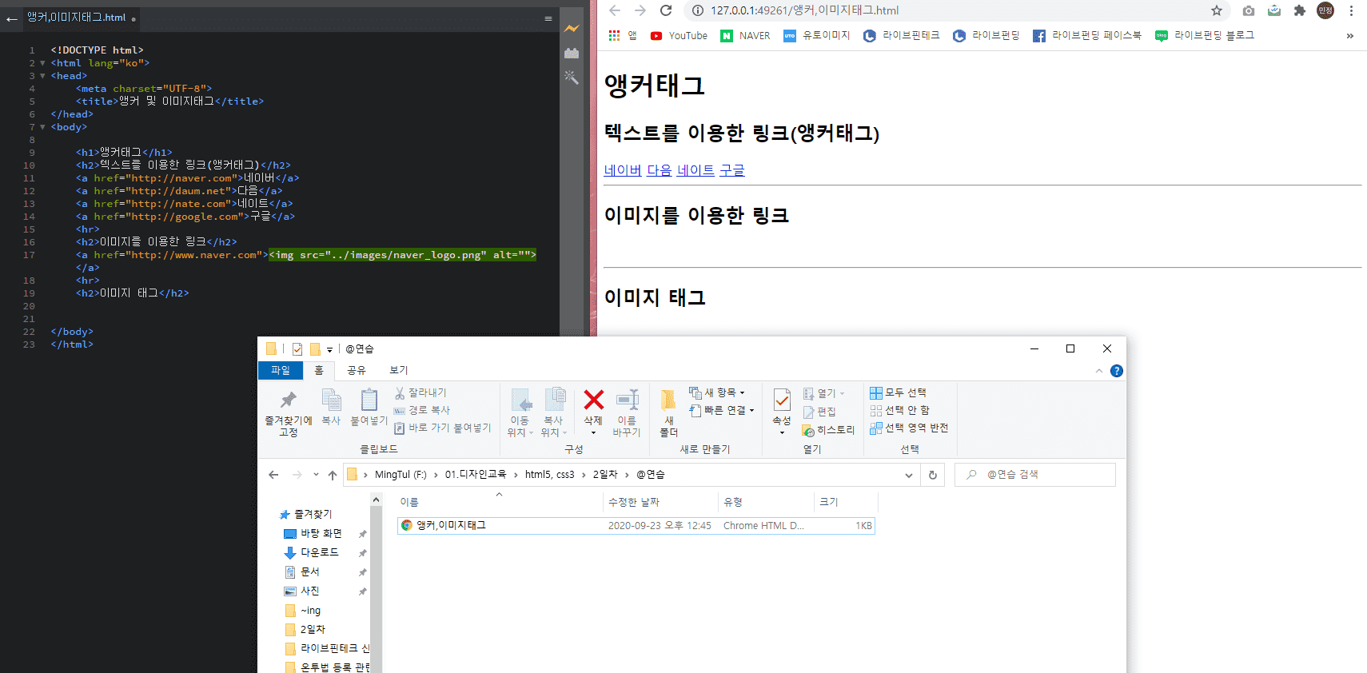
Task: Click 편집 in the Explorer ribbon
Action: [819, 412]
